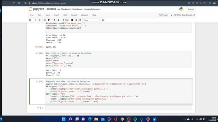
Task: Open the Kernel menu
Action: tap(74, 15)
